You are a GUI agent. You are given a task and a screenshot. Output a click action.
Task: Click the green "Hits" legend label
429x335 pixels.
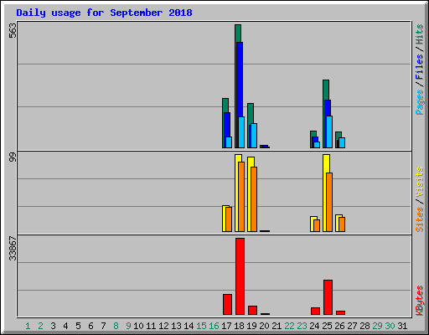[x=419, y=34]
